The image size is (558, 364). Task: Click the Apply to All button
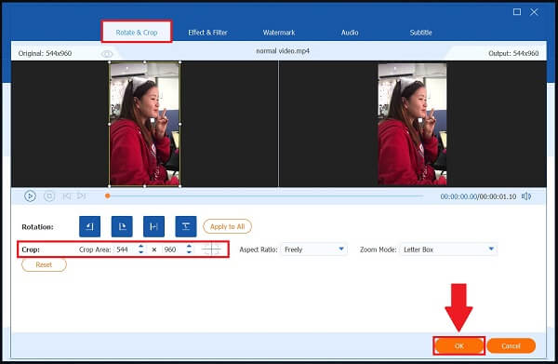(x=228, y=226)
